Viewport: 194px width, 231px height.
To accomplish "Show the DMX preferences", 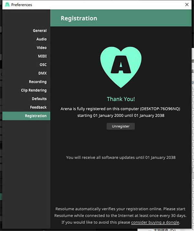I will click(x=42, y=73).
